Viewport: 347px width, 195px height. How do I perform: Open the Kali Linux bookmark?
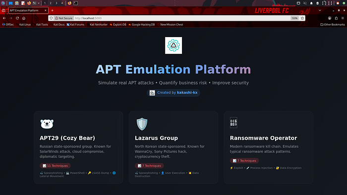click(23, 25)
